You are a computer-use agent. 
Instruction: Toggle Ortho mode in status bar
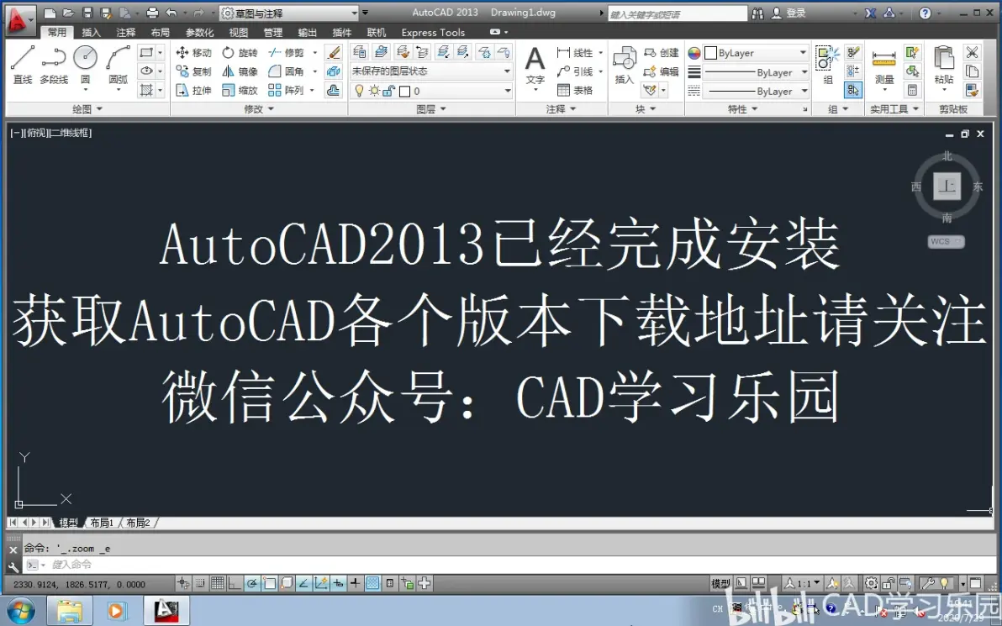[x=235, y=583]
